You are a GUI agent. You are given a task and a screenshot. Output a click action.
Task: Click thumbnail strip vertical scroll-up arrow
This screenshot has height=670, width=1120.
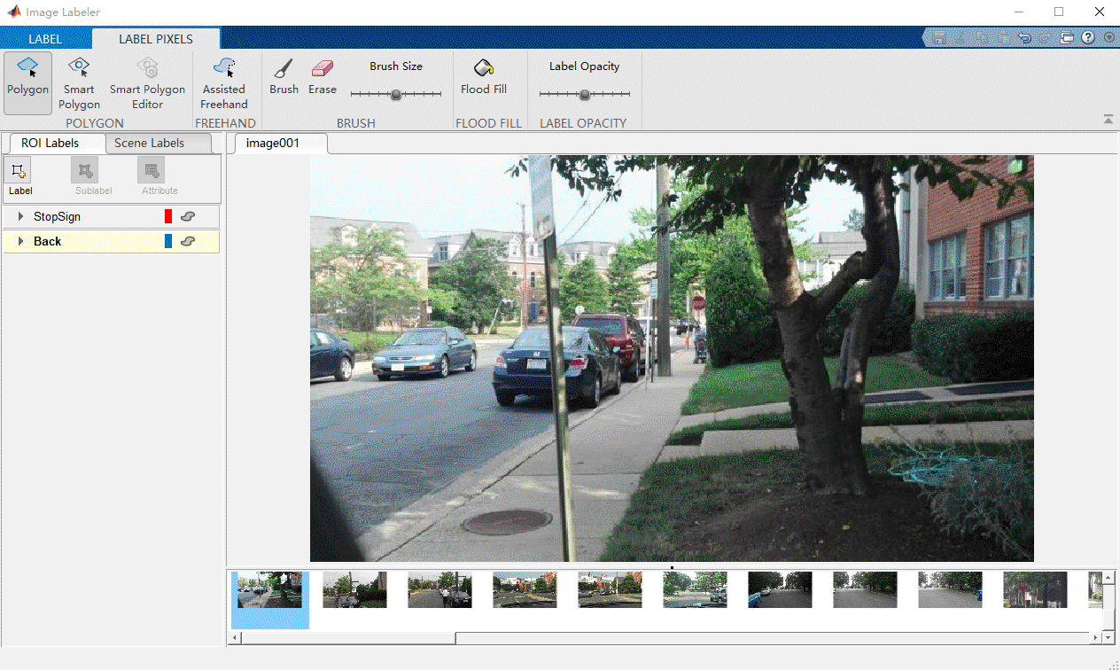[x=1108, y=578]
